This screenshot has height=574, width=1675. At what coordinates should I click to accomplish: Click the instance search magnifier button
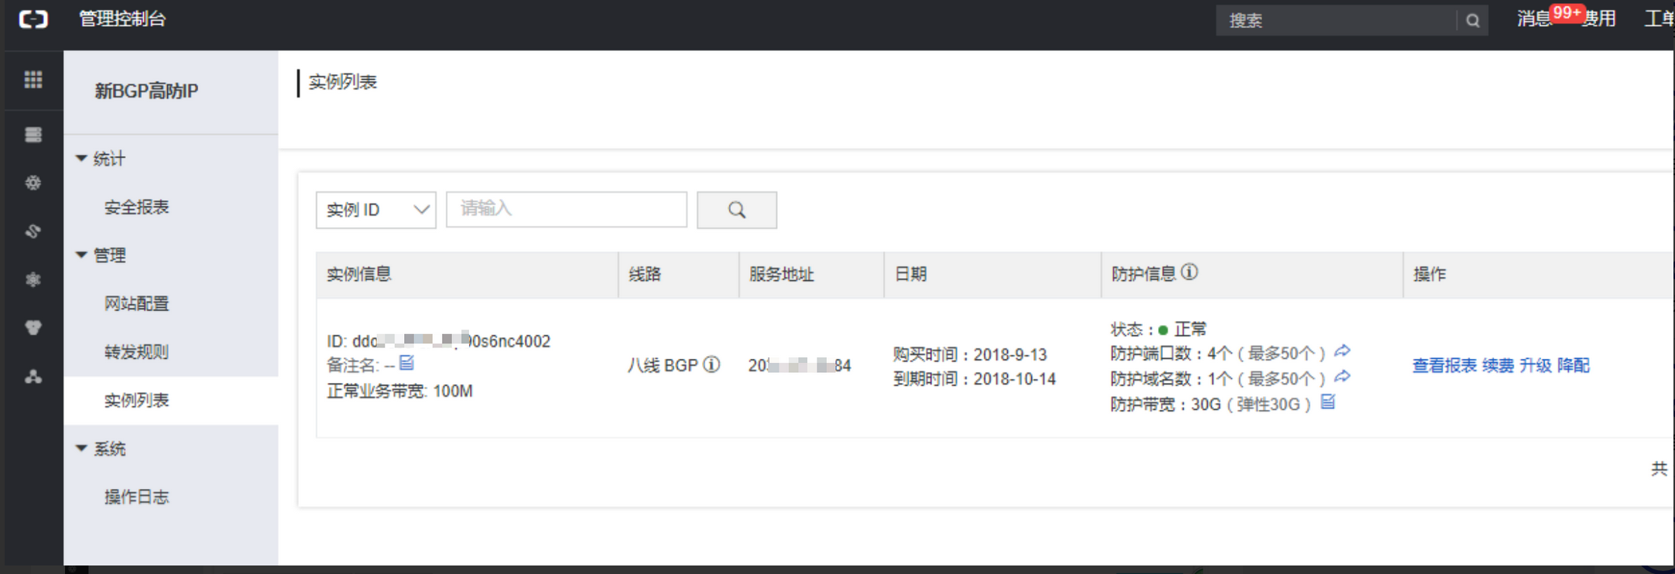(x=737, y=210)
